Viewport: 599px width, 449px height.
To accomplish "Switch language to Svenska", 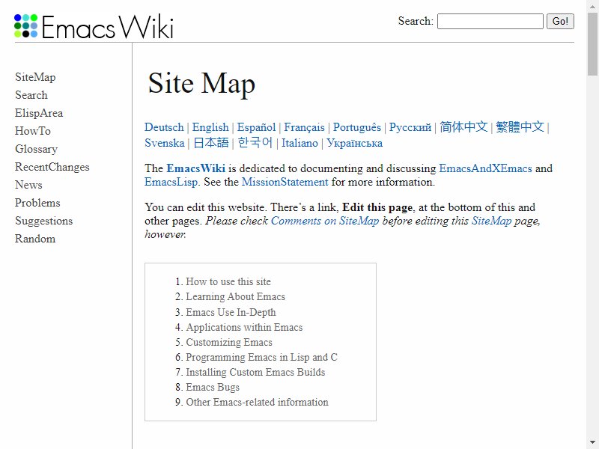I will click(x=164, y=143).
